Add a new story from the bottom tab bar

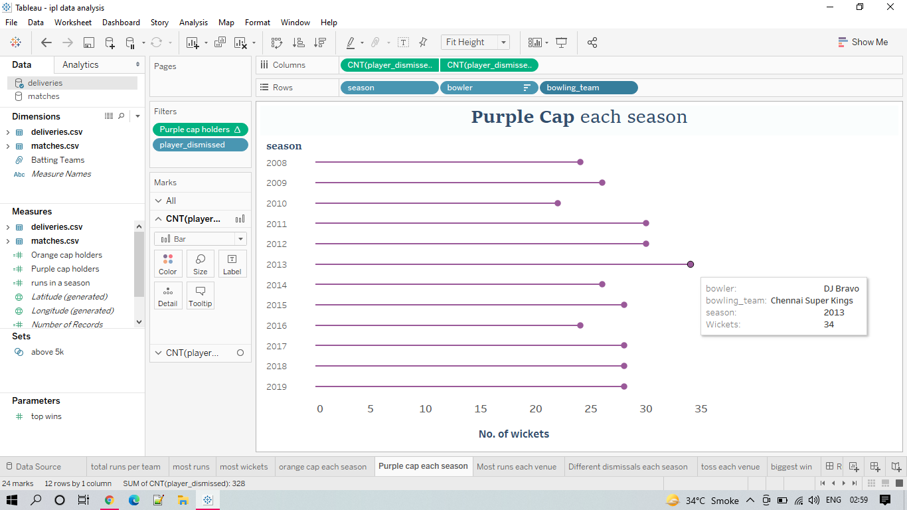(x=896, y=467)
